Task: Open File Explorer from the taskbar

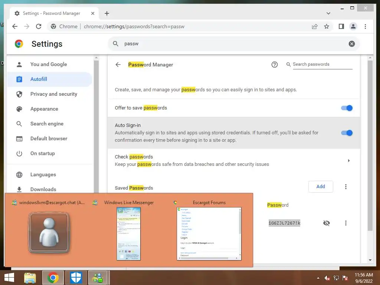Action: click(x=30, y=278)
